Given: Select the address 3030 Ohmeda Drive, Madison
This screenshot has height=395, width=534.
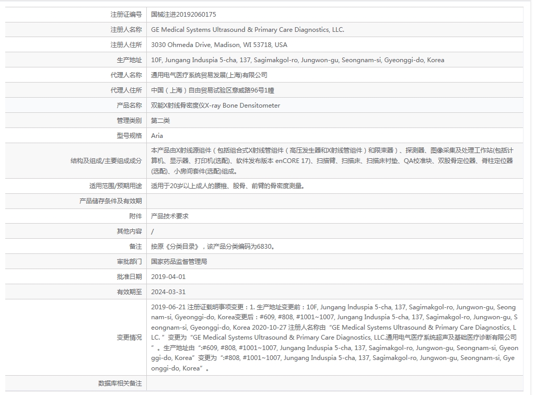Looking at the screenshot, I should tap(219, 44).
